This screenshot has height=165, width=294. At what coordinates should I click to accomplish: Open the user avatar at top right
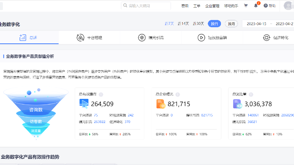(x=288, y=6)
